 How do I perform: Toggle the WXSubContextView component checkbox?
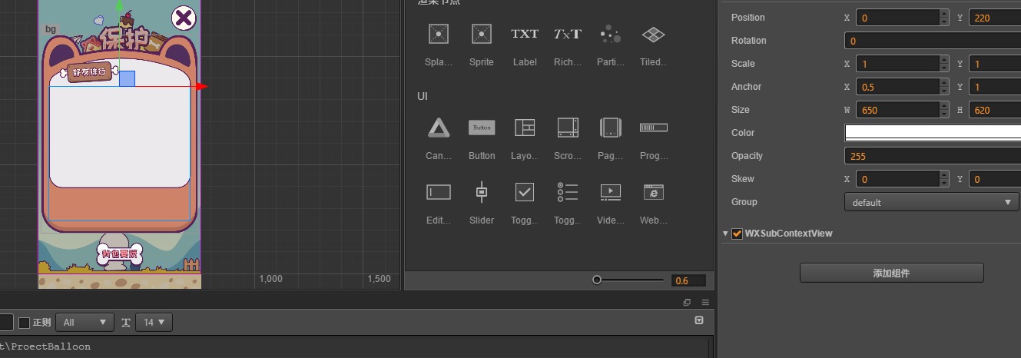(x=738, y=234)
